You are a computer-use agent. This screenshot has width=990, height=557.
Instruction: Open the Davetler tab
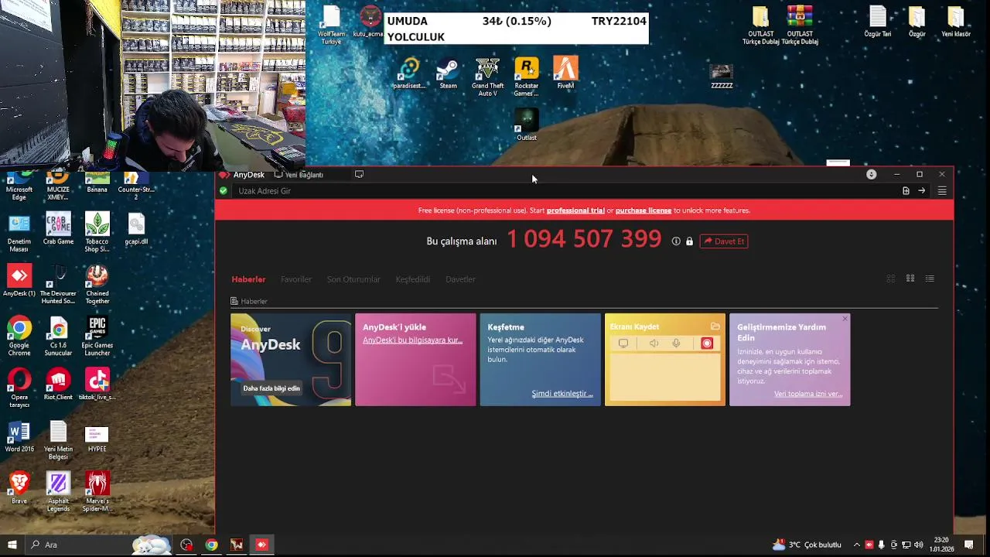coord(460,279)
